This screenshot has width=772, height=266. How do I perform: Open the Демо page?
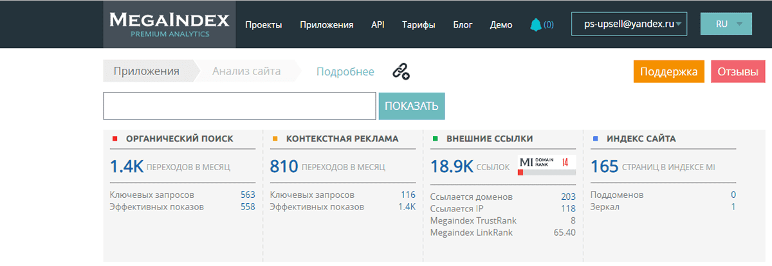tap(501, 25)
